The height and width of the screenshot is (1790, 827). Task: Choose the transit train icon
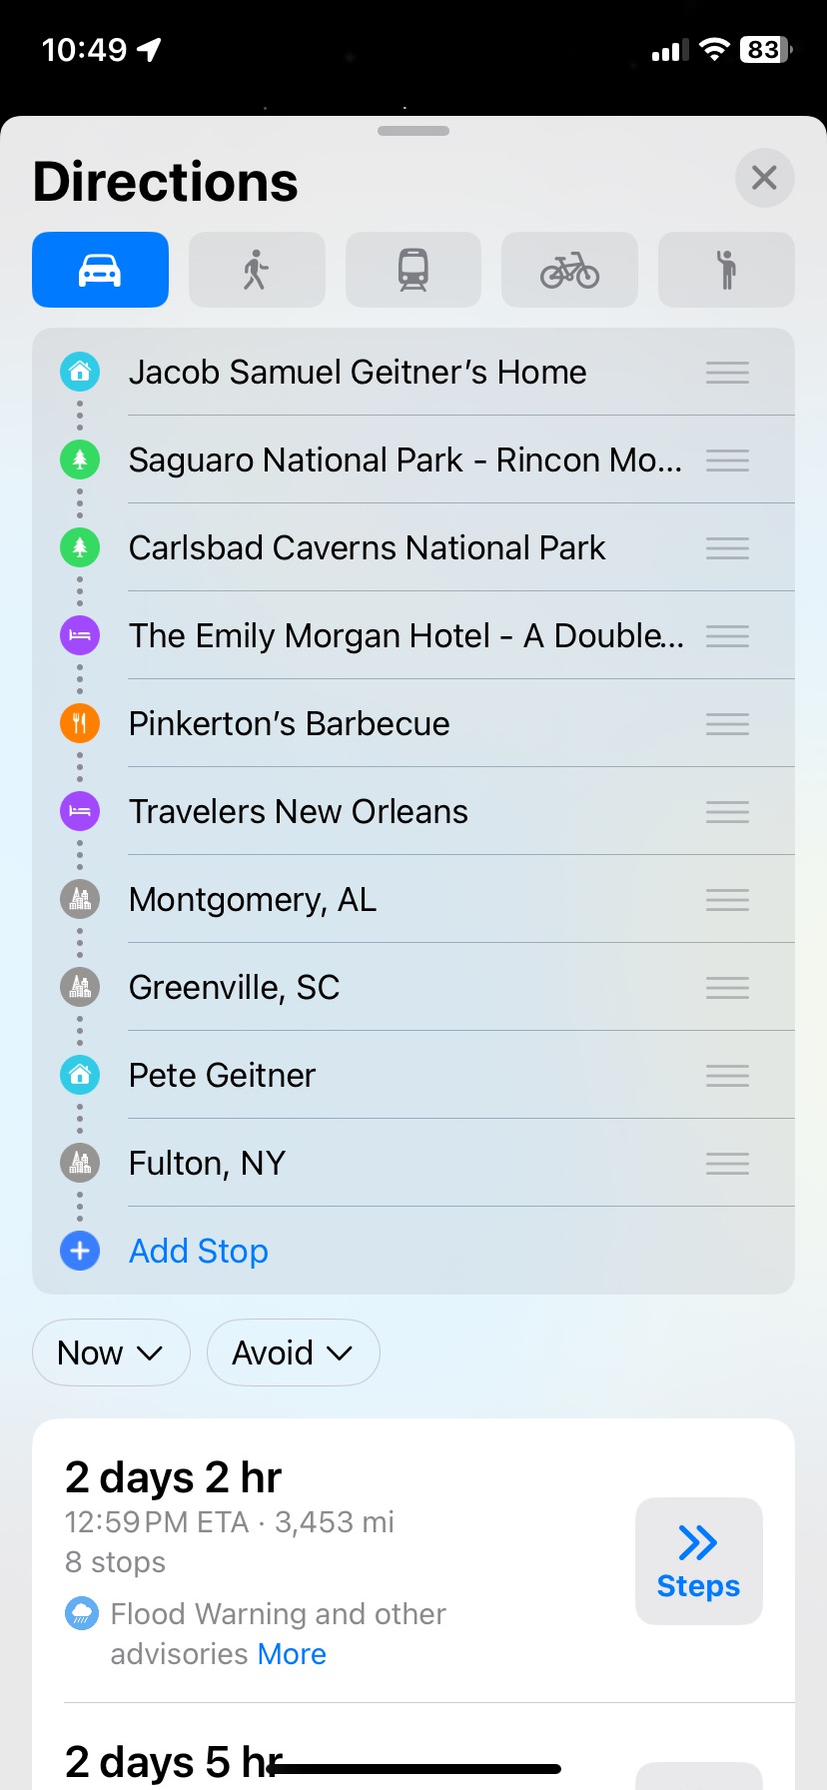(x=413, y=270)
